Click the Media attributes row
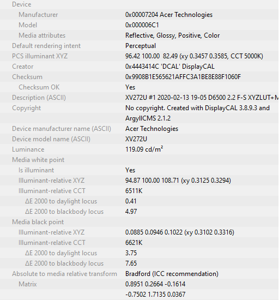Image resolution: width=279 pixels, height=300 pixels. [139, 35]
